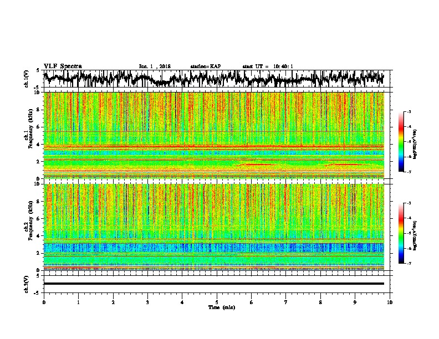Click the 'start UT = 10:40:1' text
Screen dimensions: 439x339
pyautogui.click(x=268, y=66)
